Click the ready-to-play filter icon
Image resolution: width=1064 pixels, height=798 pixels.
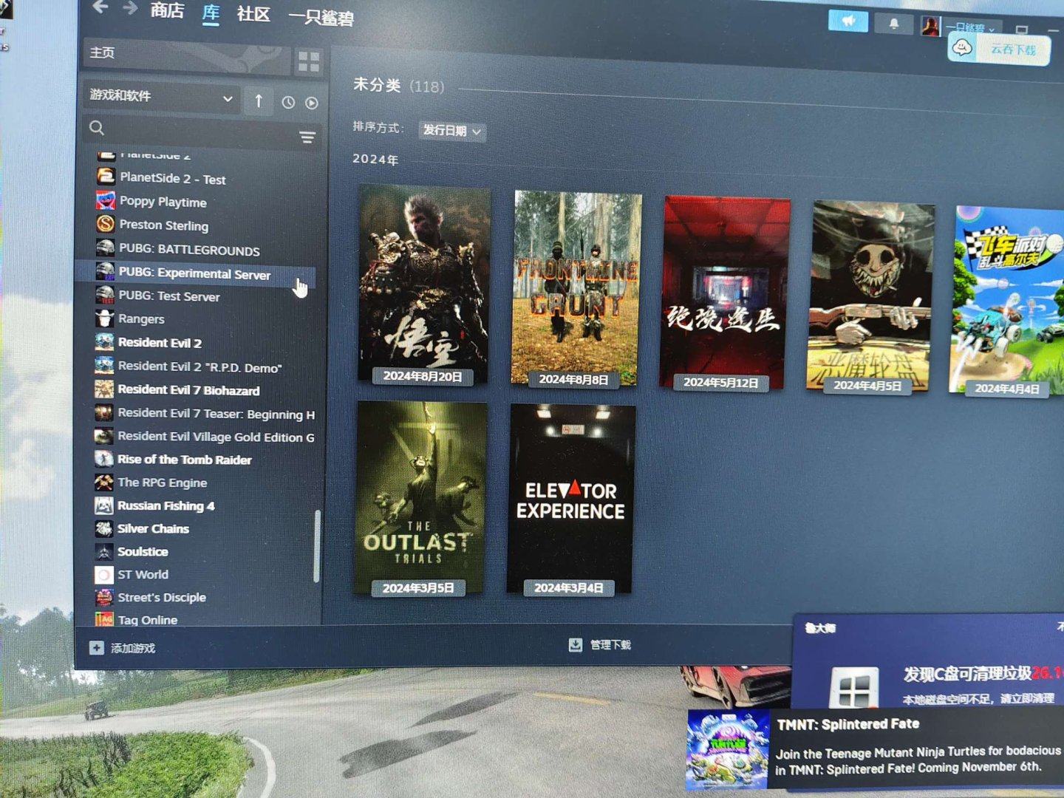tap(312, 103)
